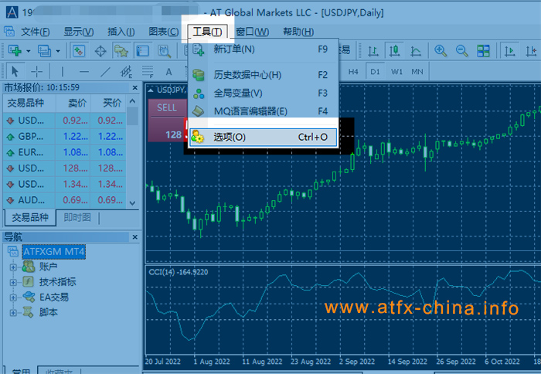
Task: Switch to the 交易品种 tab
Action: 30,217
